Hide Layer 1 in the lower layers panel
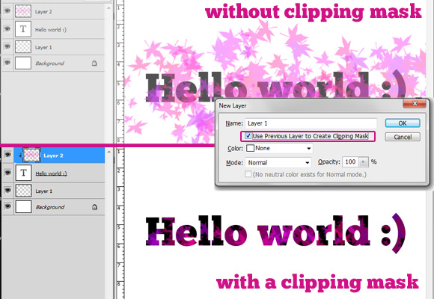 (7, 191)
